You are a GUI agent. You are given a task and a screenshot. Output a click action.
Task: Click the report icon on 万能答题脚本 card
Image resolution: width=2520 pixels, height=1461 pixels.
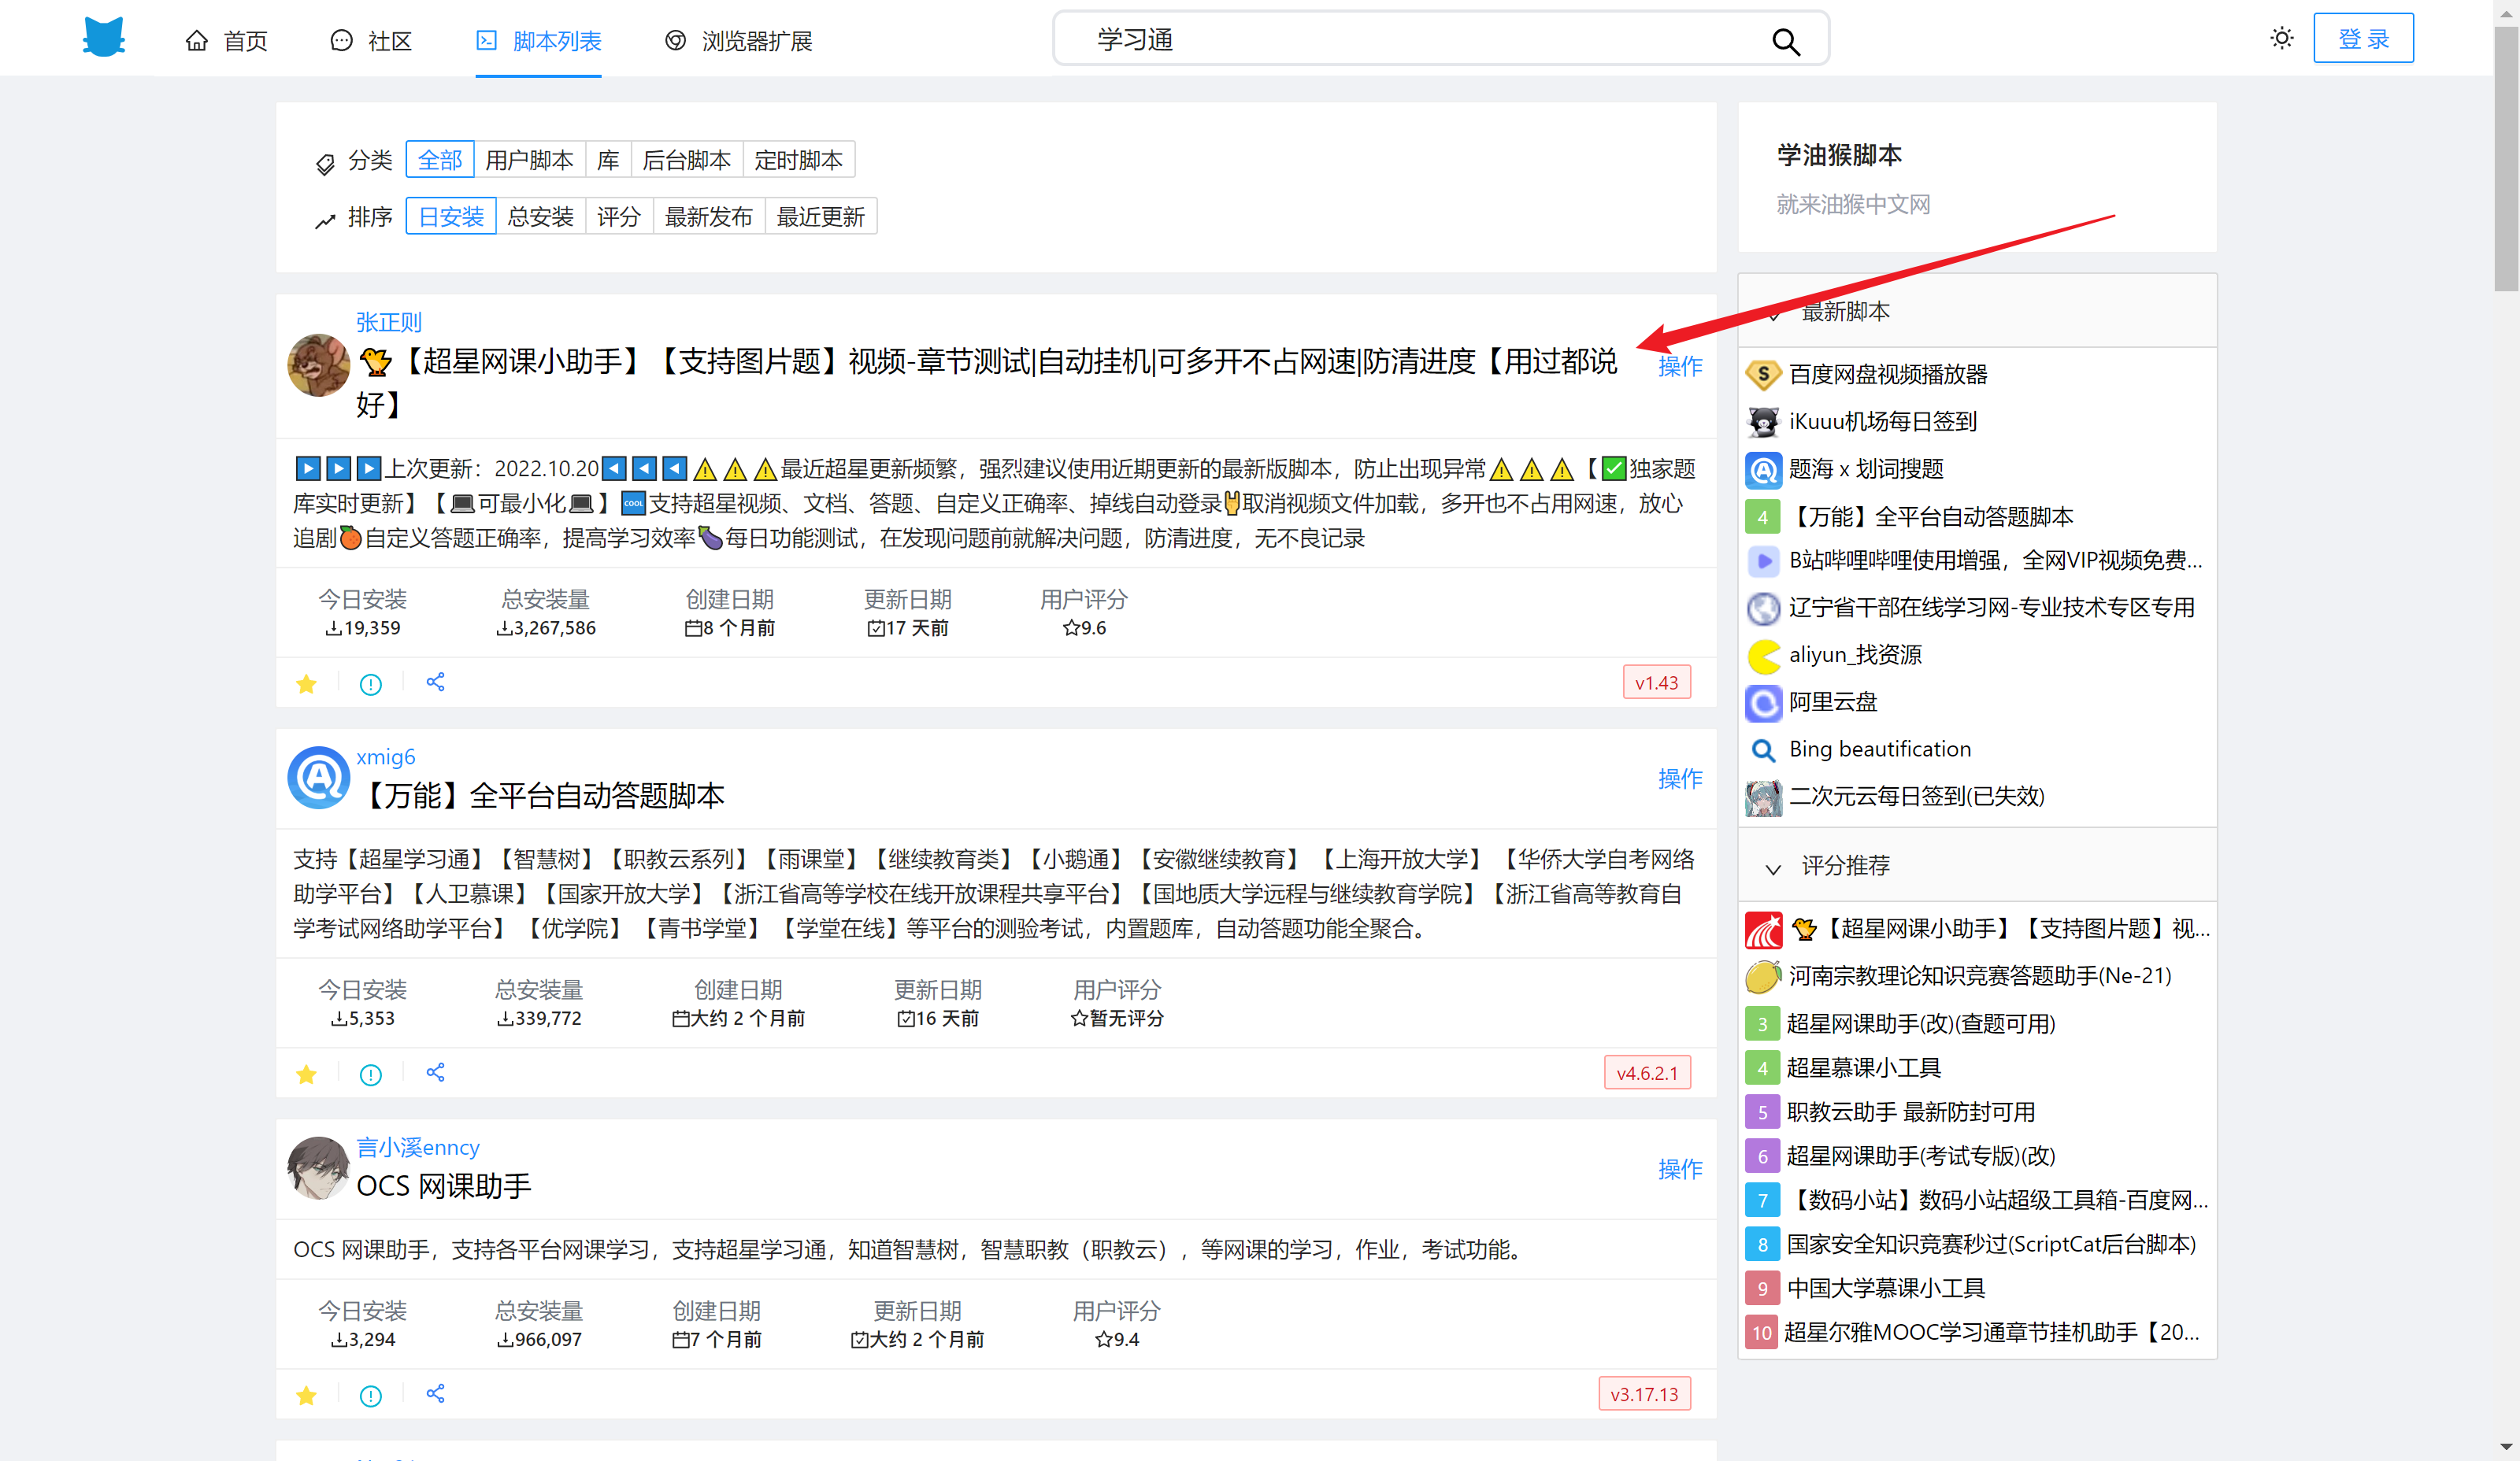371,1073
